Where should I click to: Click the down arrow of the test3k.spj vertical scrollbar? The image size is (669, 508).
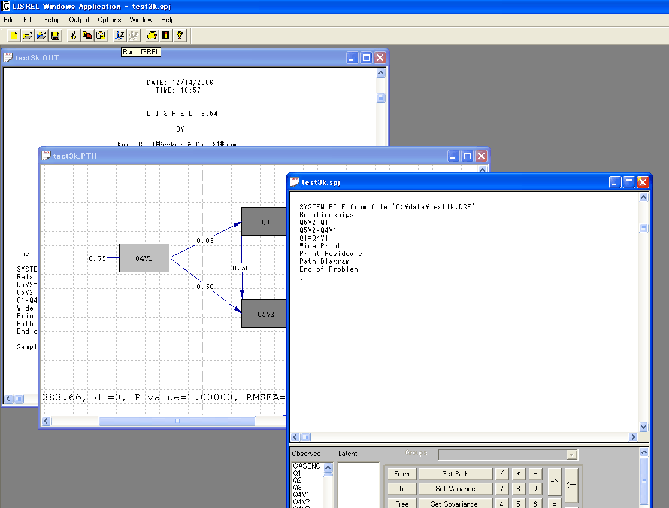click(644, 427)
